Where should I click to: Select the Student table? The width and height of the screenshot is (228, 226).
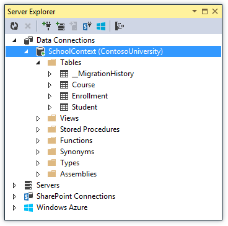(x=84, y=107)
